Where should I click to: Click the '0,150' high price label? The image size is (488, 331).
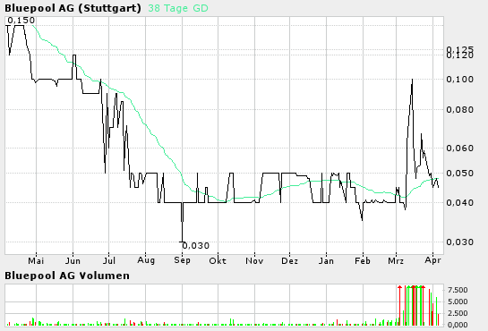(21, 21)
